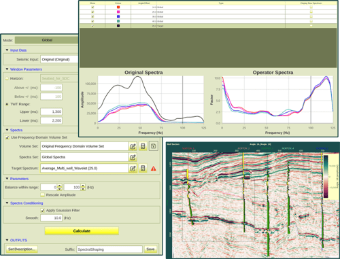Decrease the balance range upper bound of 100

click(83, 189)
